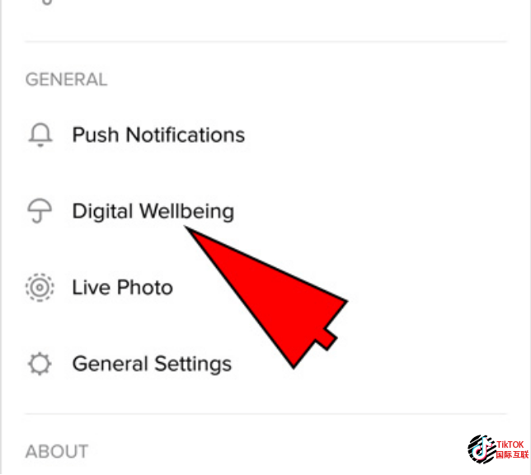Open General Settings
This screenshot has height=475, width=531.
tap(265, 364)
